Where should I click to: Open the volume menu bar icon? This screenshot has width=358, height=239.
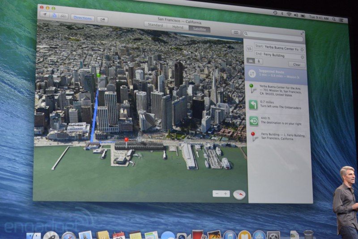tap(296, 15)
